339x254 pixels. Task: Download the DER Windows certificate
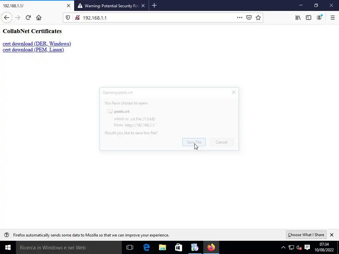pos(37,44)
